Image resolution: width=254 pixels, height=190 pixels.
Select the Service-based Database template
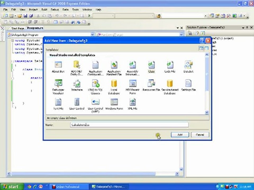point(170,87)
